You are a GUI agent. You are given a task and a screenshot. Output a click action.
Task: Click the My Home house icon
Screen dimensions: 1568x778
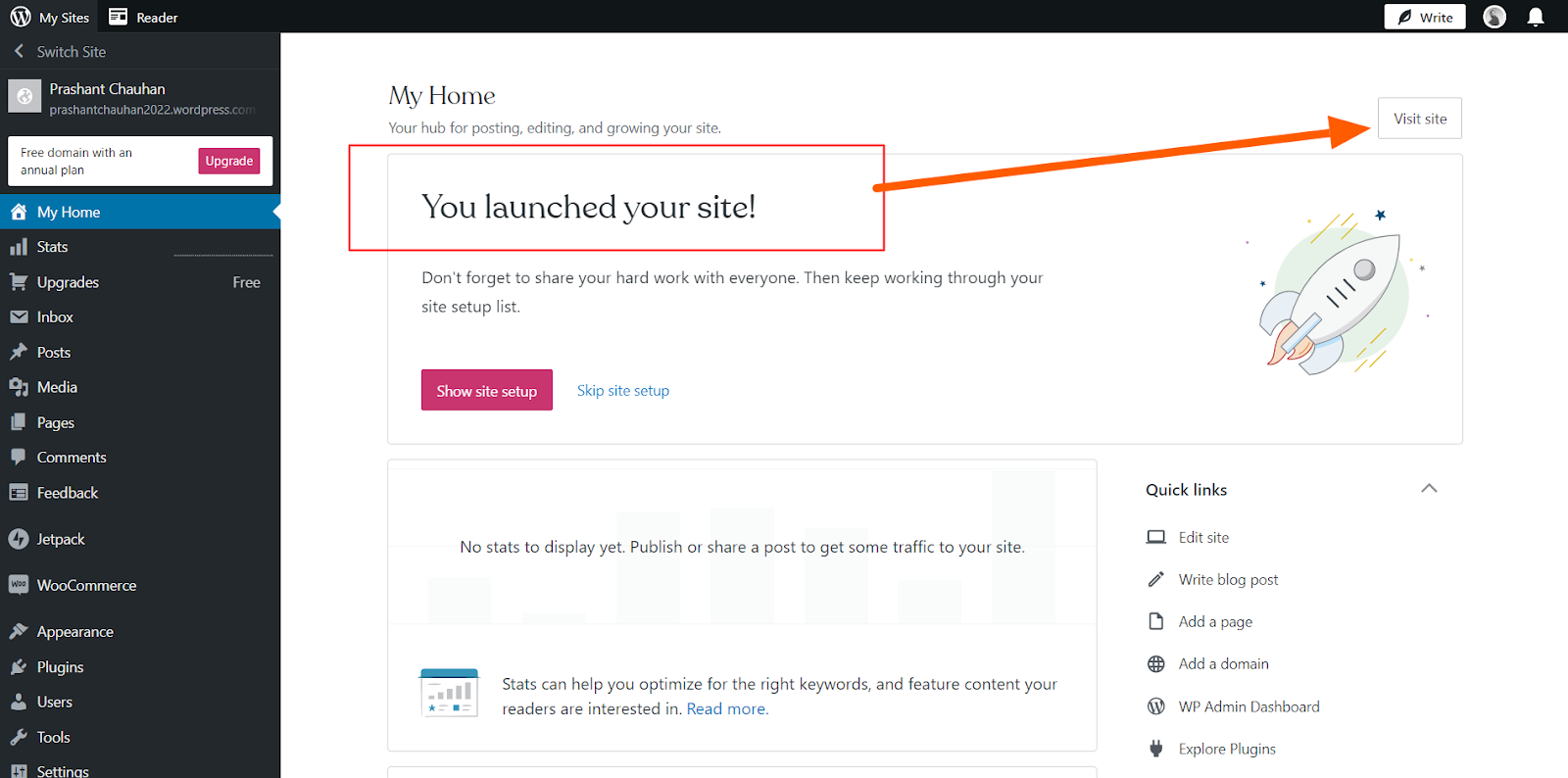[19, 212]
